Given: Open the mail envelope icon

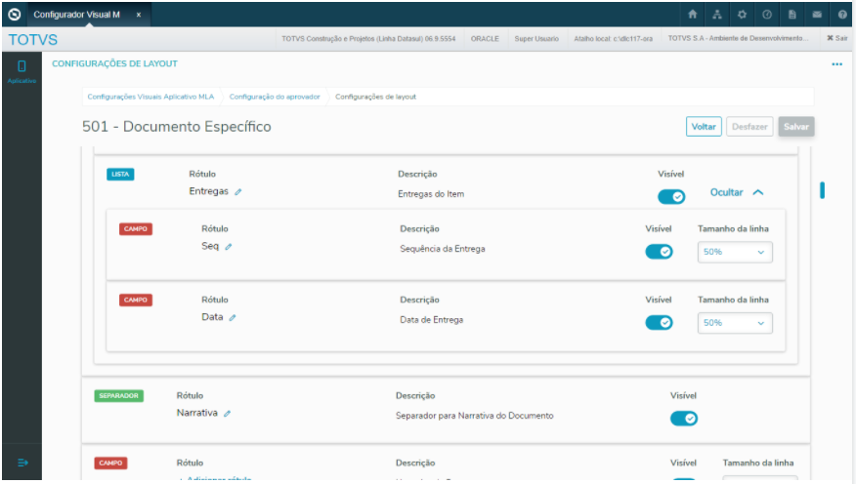Looking at the screenshot, I should coord(817,15).
